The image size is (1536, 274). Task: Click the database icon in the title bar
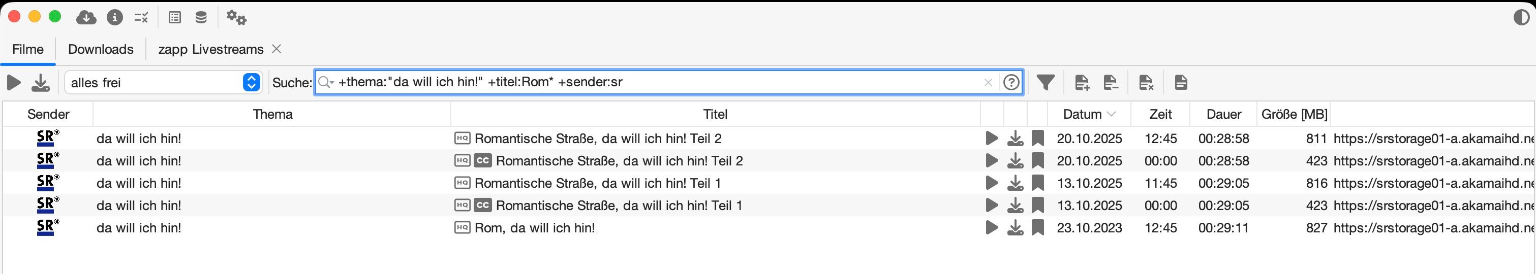click(201, 18)
